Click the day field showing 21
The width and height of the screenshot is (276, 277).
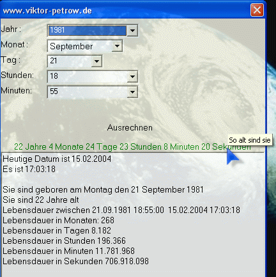(x=70, y=61)
